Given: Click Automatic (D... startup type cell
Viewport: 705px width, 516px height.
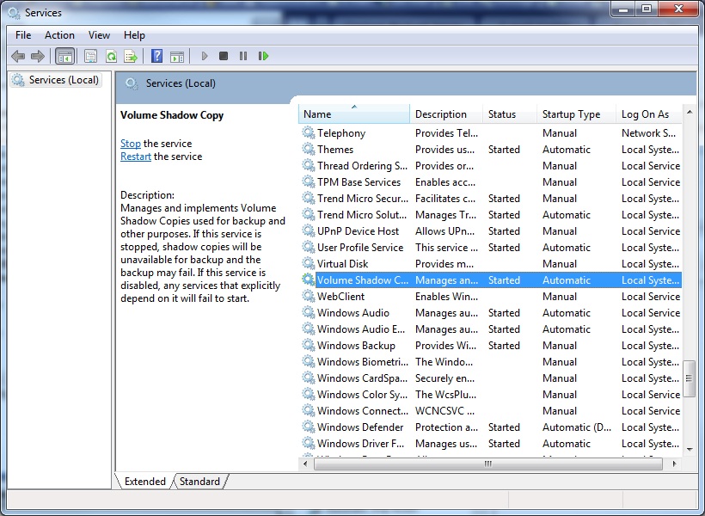Looking at the screenshot, I should coord(577,427).
